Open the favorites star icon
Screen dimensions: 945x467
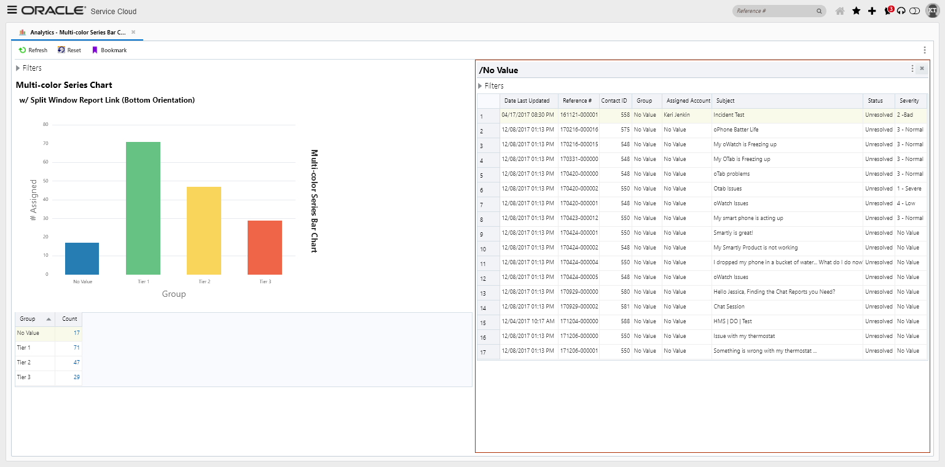[x=857, y=10]
